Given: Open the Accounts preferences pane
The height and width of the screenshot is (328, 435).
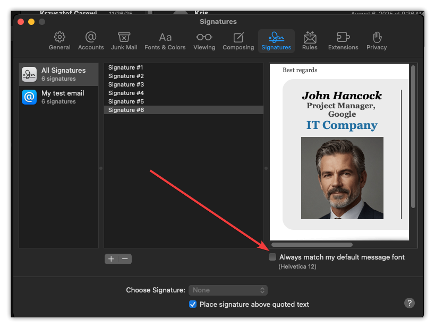Looking at the screenshot, I should (91, 41).
